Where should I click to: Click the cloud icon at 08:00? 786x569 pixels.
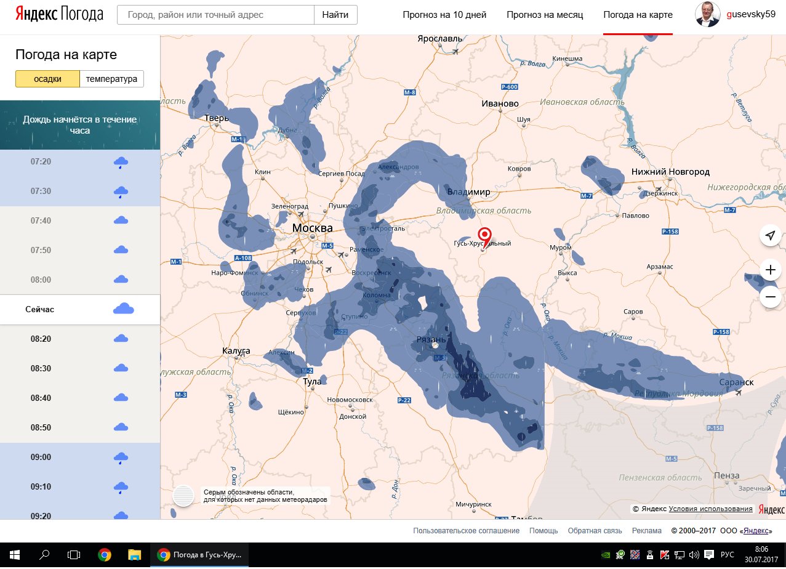point(121,280)
